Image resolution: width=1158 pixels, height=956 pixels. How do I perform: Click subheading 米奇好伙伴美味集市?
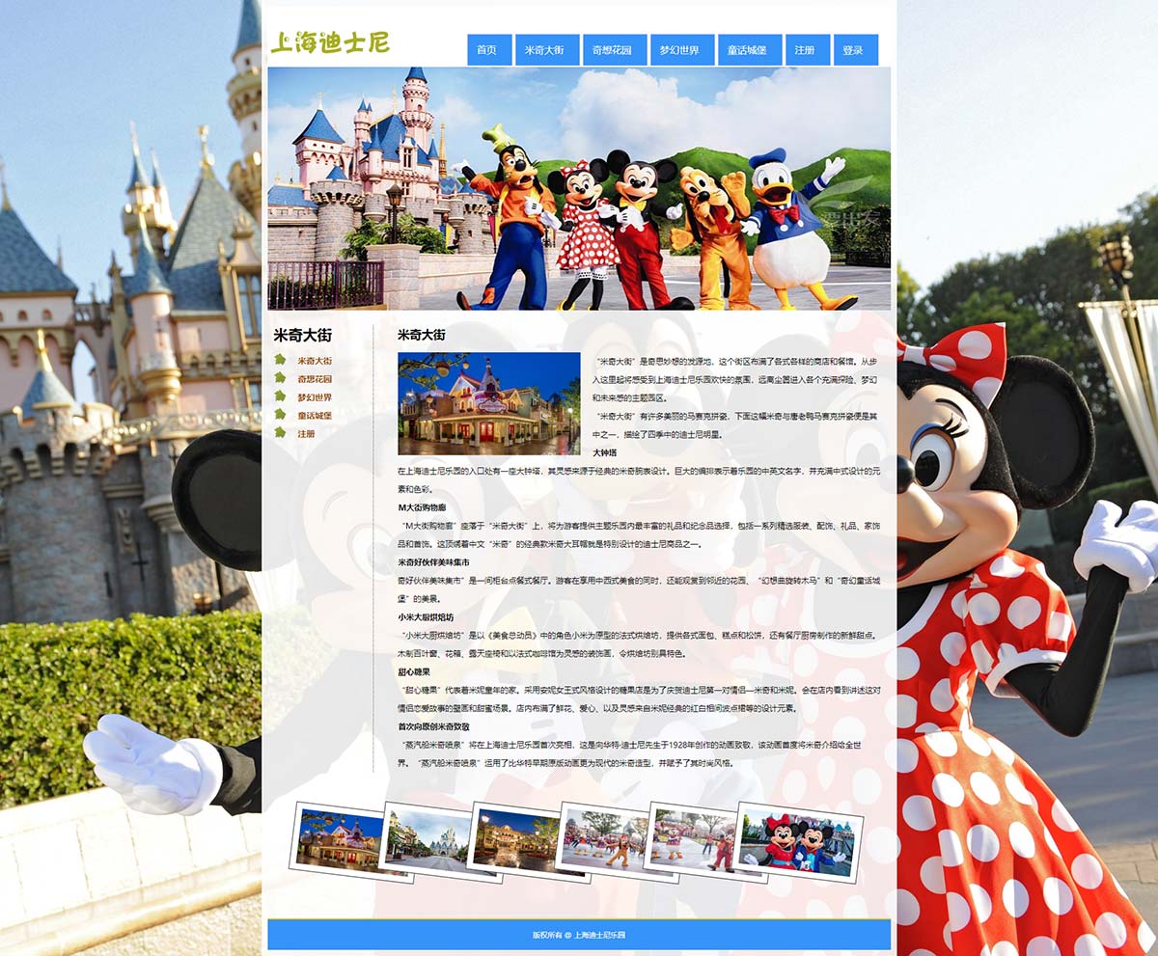pyautogui.click(x=433, y=561)
